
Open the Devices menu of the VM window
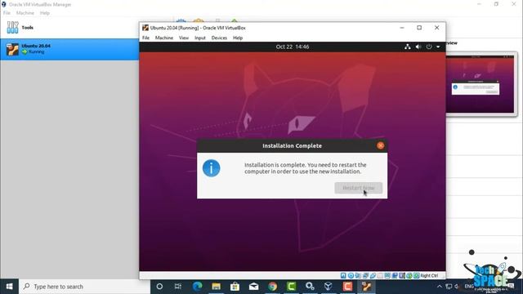pyautogui.click(x=219, y=38)
